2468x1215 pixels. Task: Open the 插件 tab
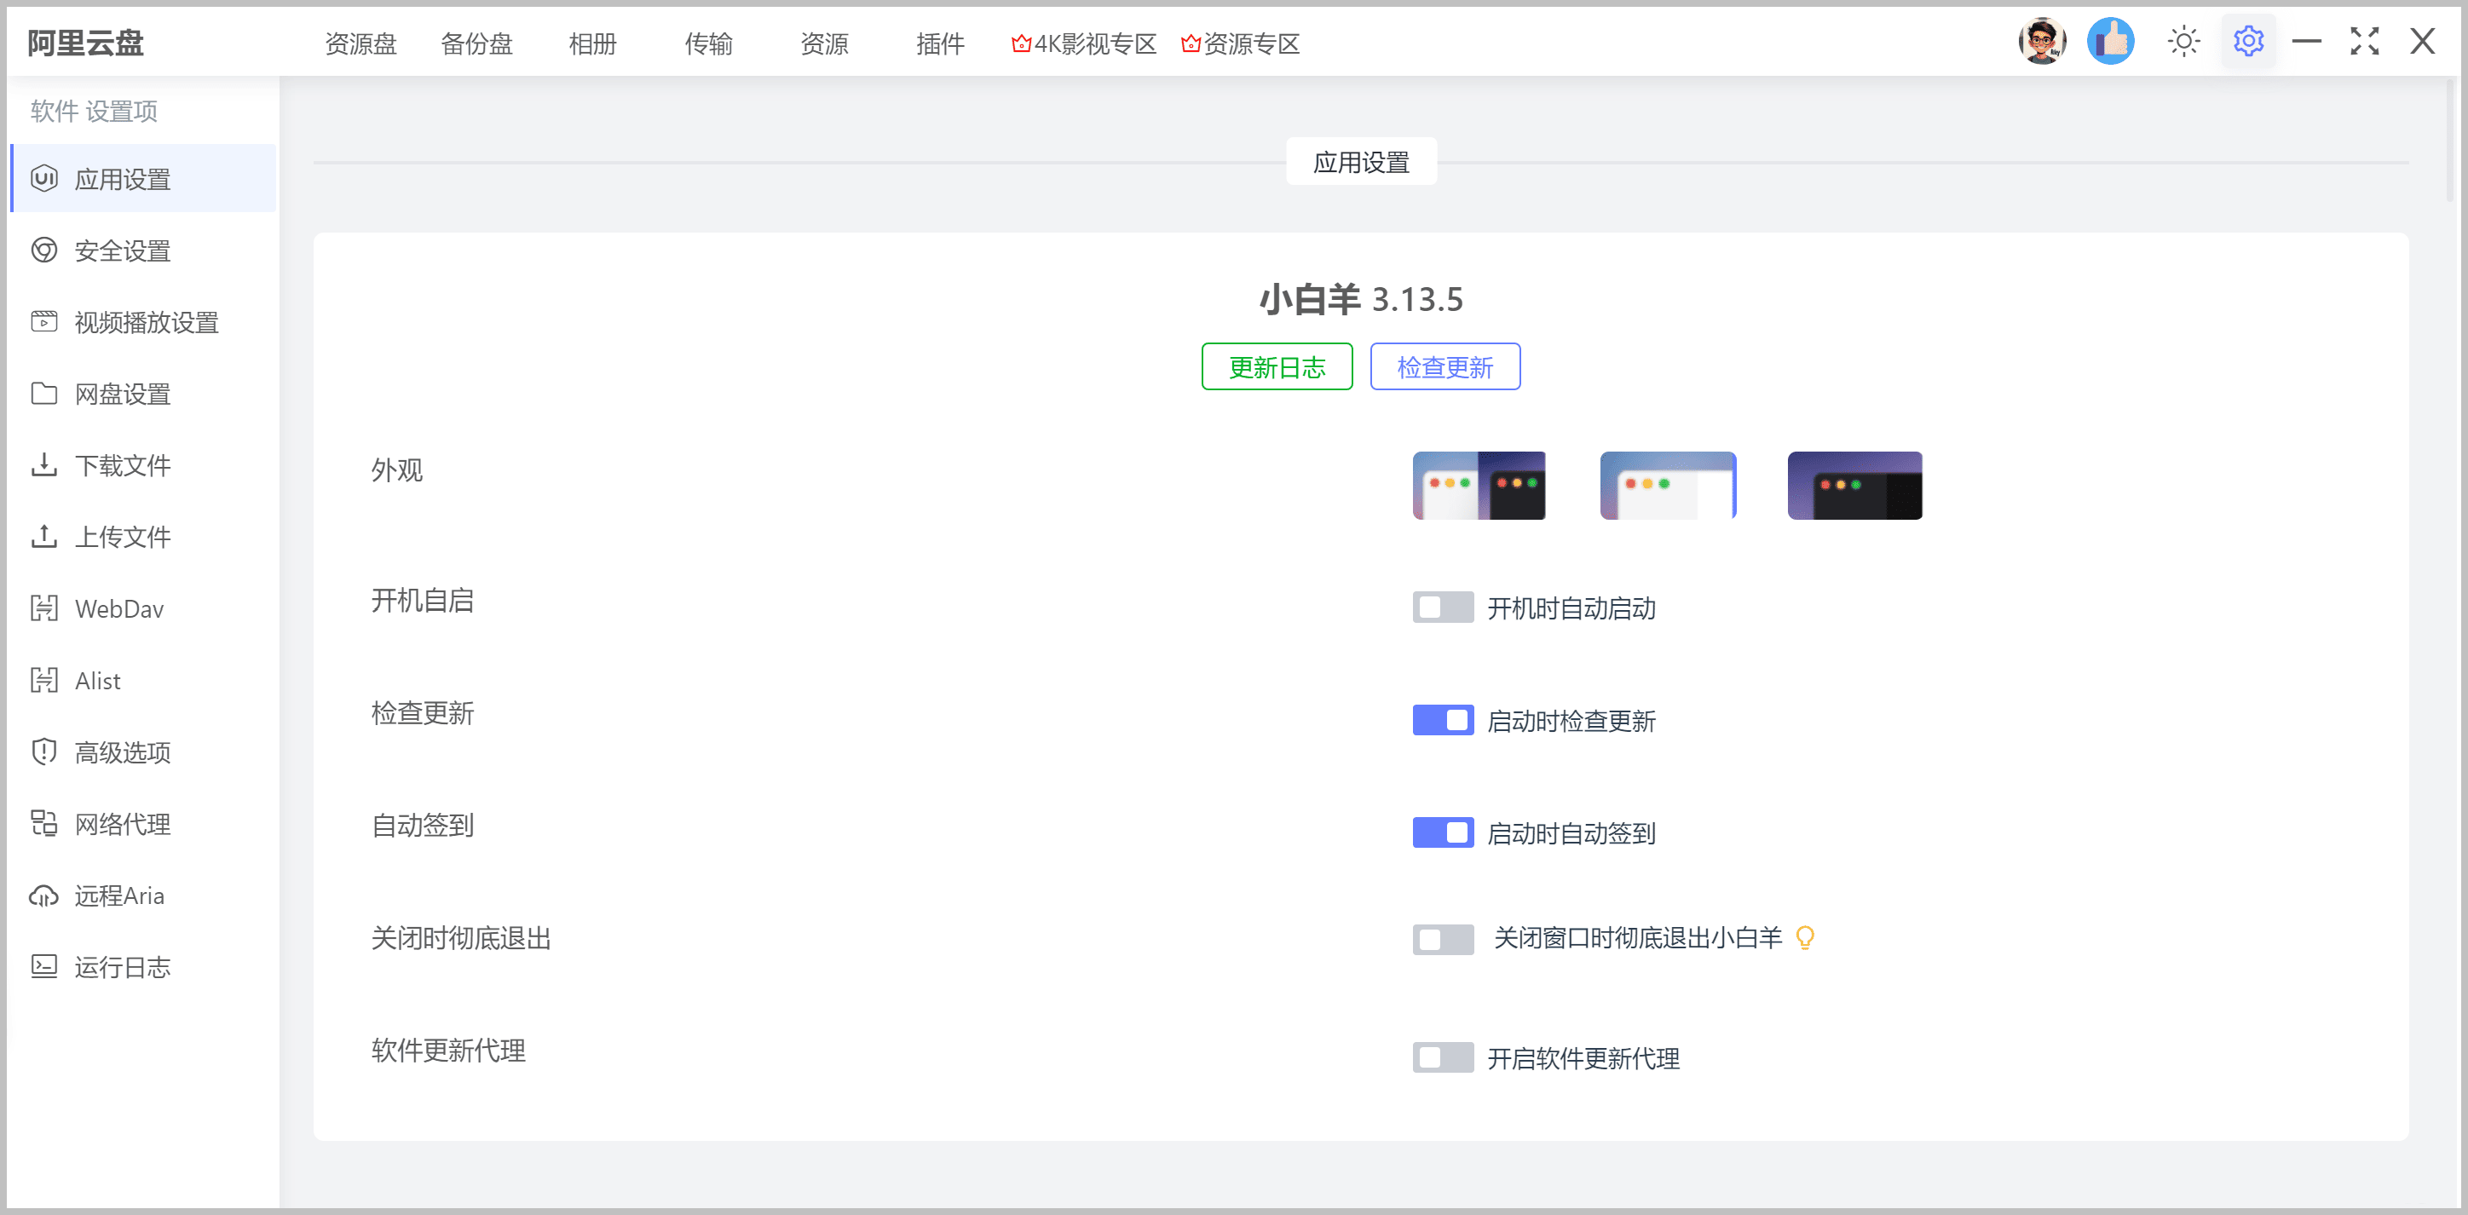[x=940, y=44]
